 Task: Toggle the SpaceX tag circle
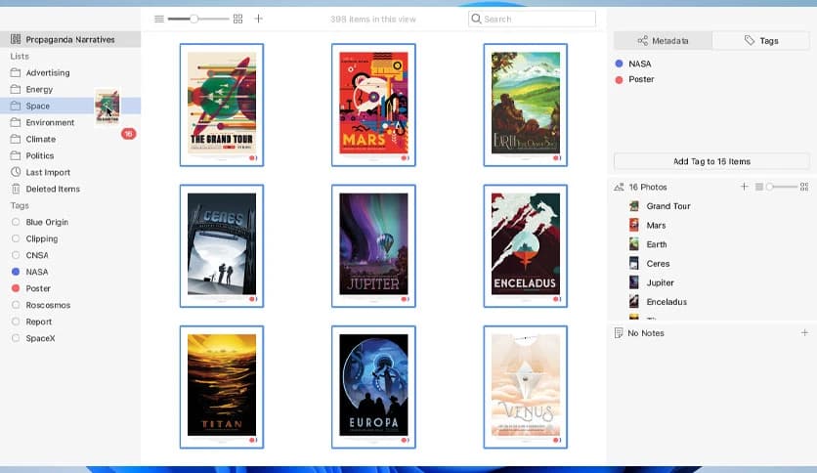(x=16, y=338)
